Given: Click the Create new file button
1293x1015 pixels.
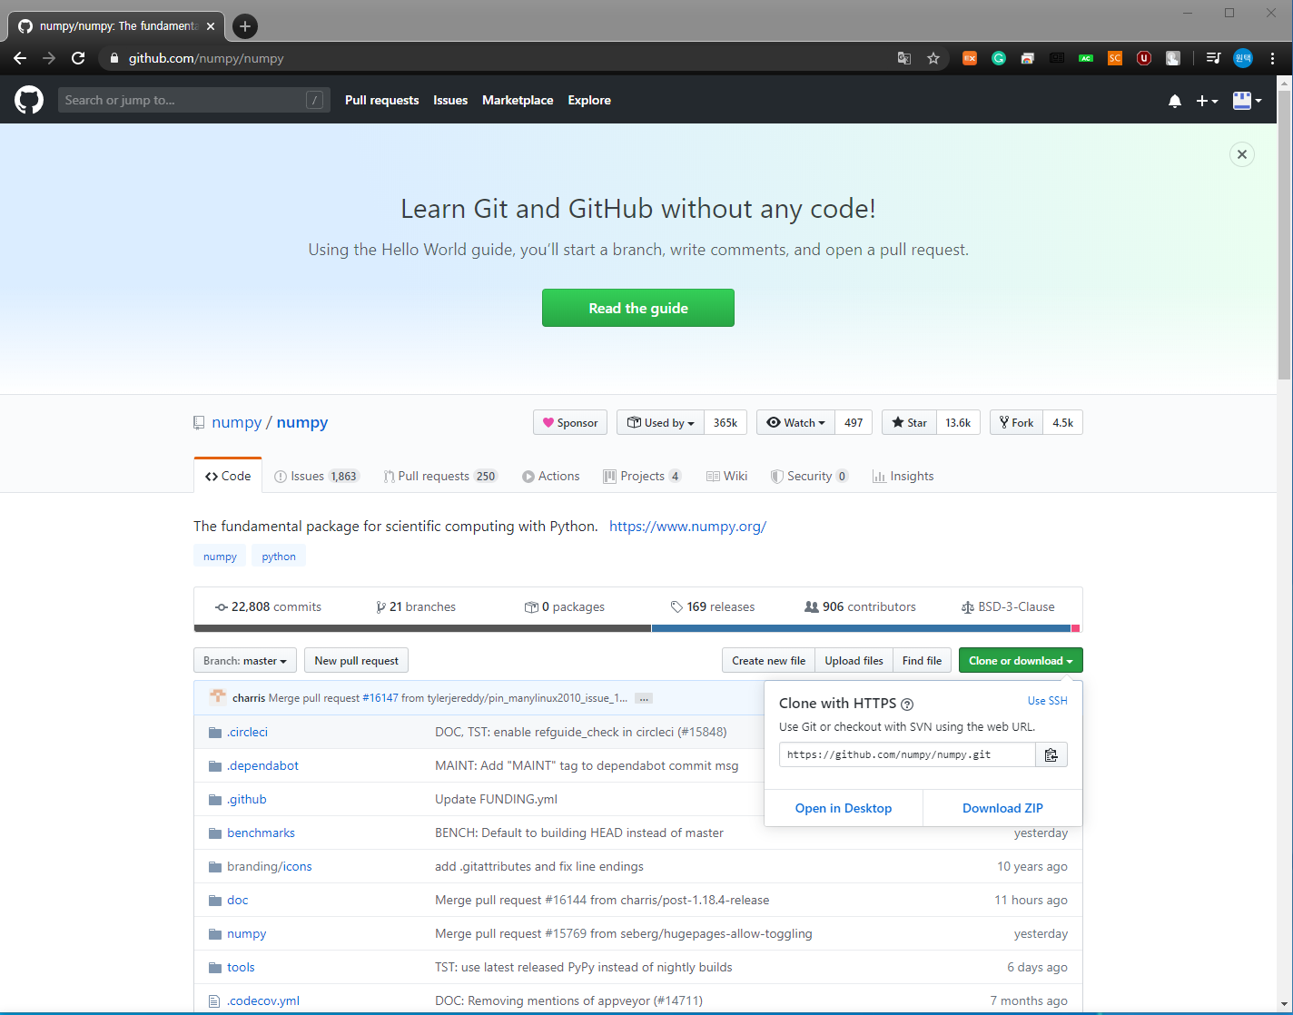Looking at the screenshot, I should (768, 661).
